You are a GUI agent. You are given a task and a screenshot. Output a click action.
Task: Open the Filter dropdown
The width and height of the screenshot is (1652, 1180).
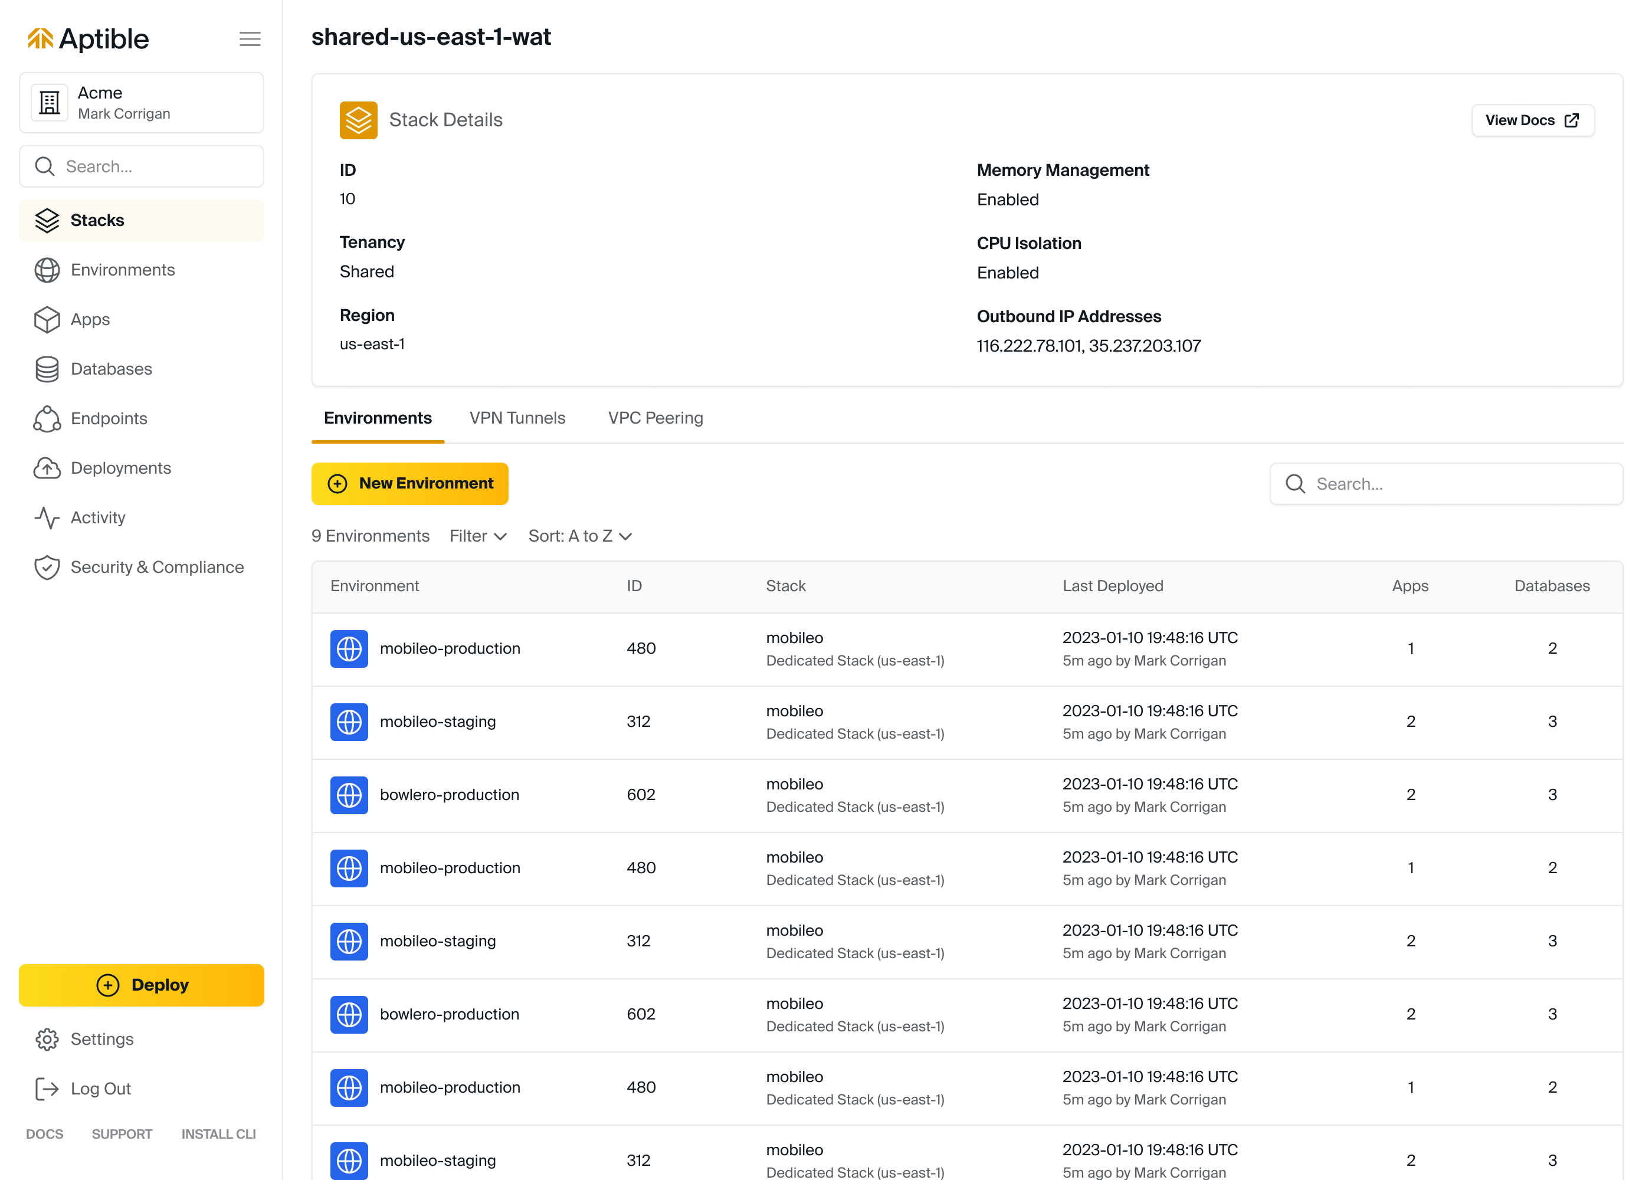478,536
